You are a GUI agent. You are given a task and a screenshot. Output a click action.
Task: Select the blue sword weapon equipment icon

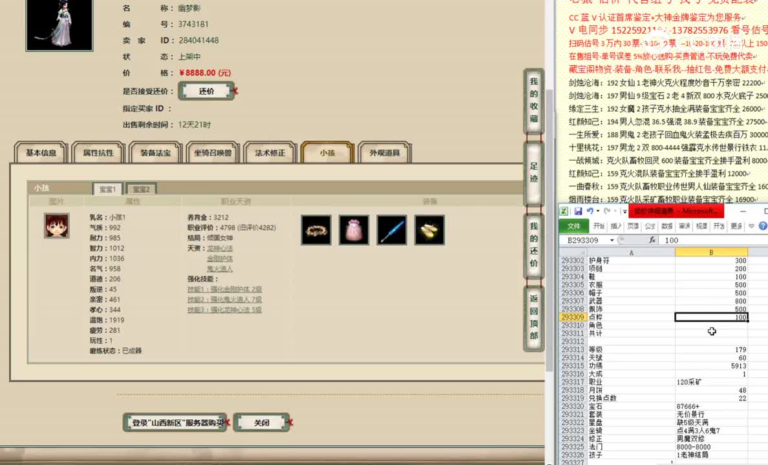(x=392, y=230)
